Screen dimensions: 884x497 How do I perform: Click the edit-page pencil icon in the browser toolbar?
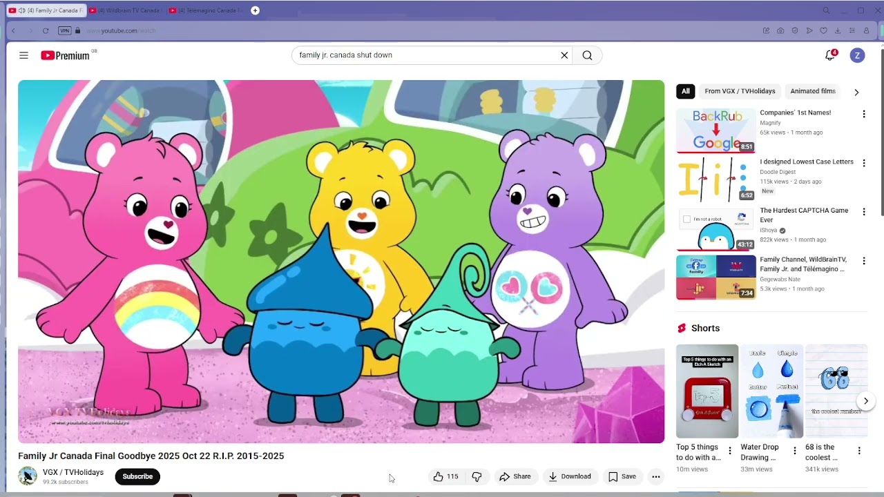(766, 30)
